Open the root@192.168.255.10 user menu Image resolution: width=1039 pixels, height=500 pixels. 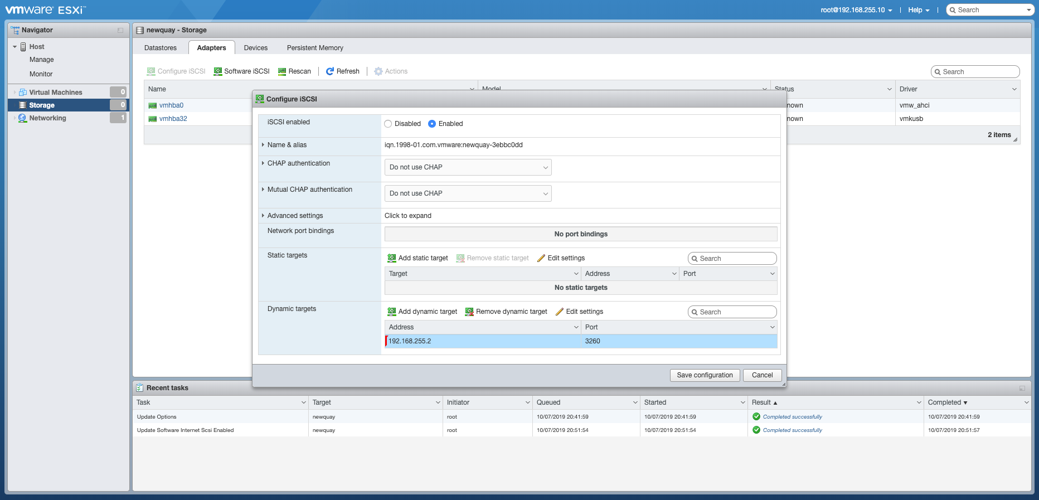(x=856, y=10)
